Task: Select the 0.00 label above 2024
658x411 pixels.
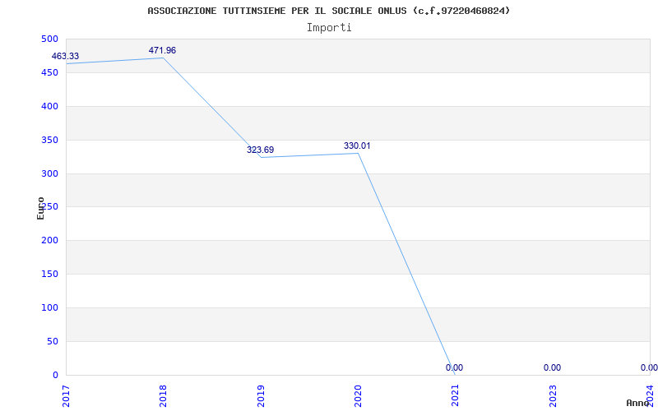Action: [649, 367]
